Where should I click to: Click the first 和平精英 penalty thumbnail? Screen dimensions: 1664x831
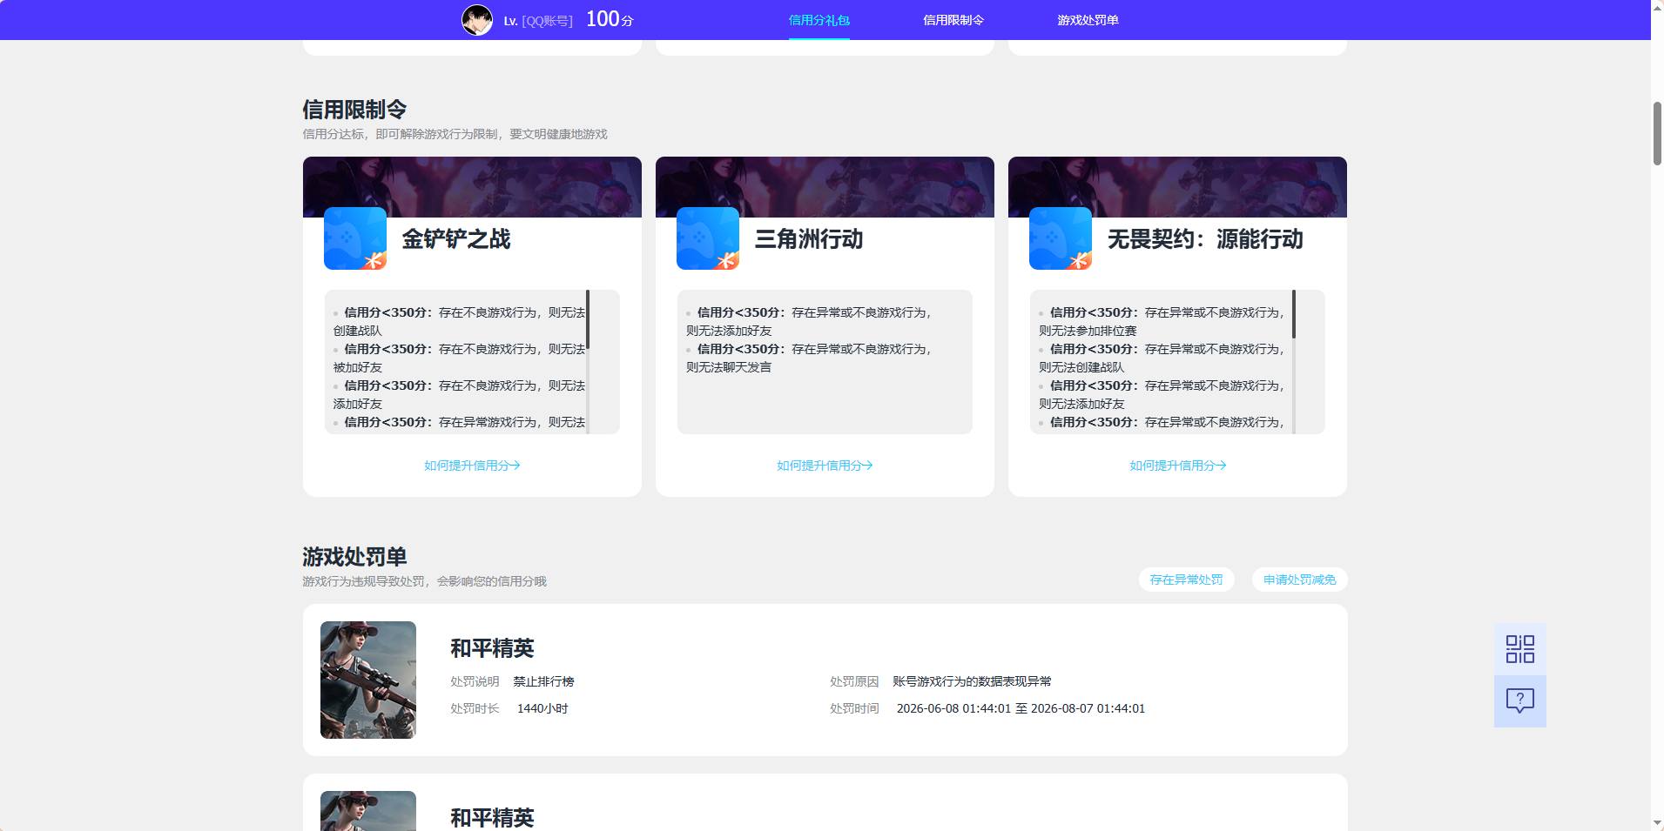pyautogui.click(x=368, y=680)
